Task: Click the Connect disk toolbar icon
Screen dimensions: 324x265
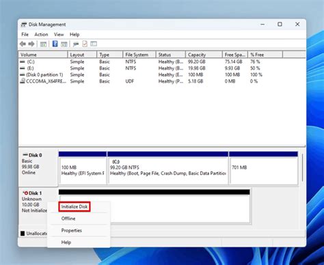Action: [x=76, y=44]
